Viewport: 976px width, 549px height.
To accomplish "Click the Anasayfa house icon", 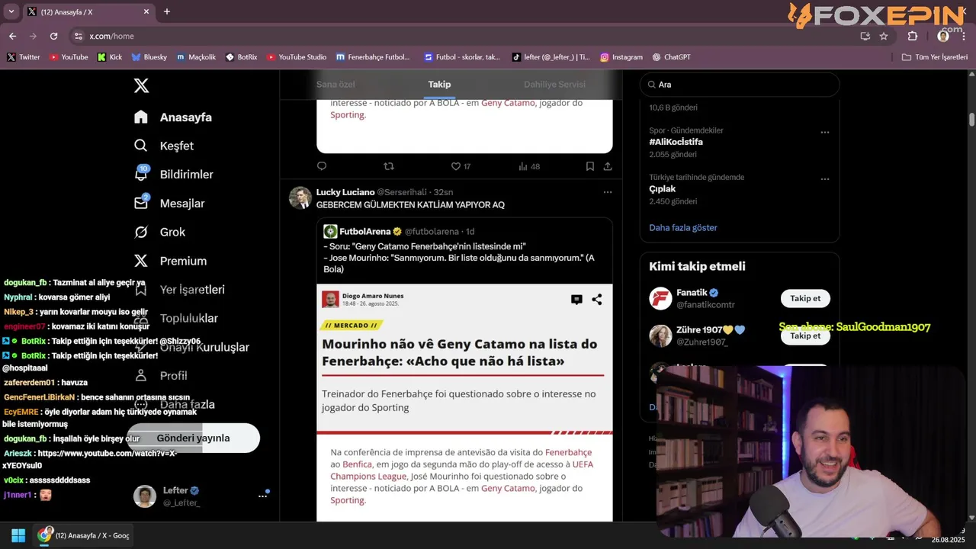I will click(141, 117).
